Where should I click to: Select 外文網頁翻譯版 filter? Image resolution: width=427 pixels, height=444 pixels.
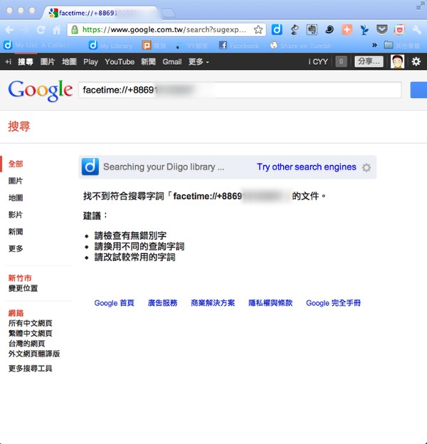click(x=34, y=354)
